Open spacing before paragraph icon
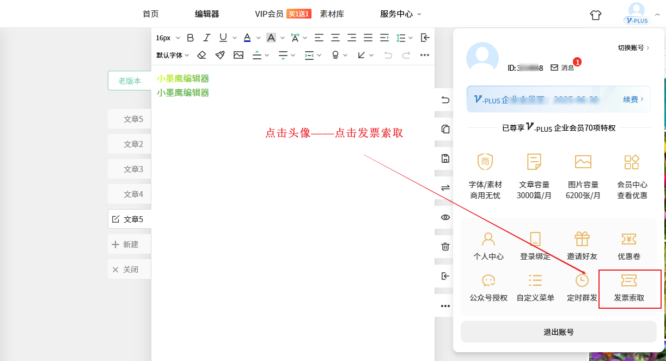Screen dimensions: 666x361 (x=257, y=55)
